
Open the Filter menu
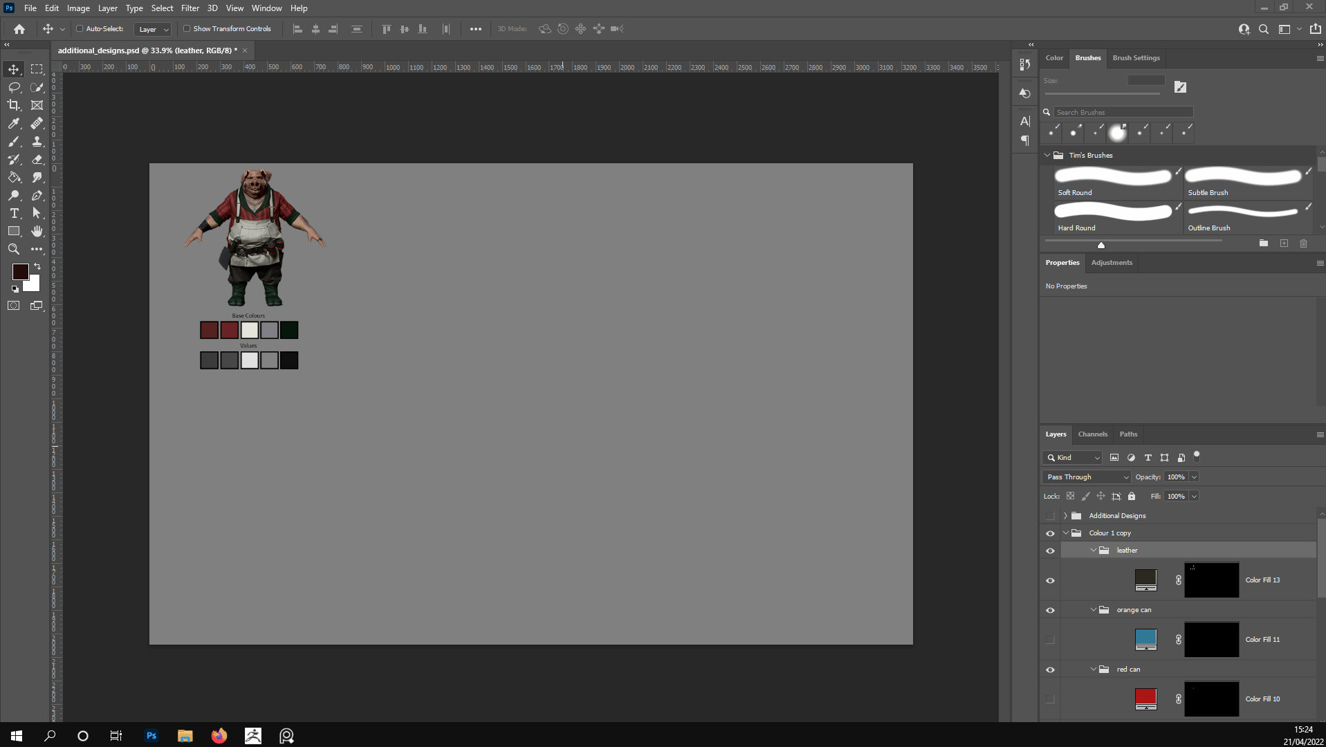point(190,8)
